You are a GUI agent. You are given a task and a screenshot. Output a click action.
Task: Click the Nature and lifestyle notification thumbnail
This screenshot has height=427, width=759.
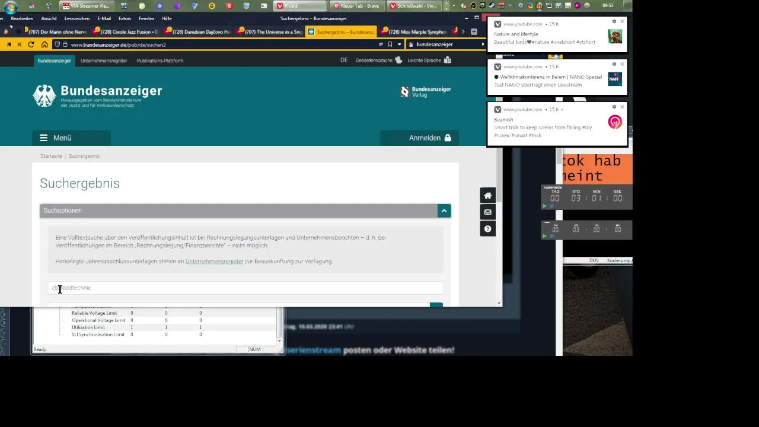[x=615, y=37]
